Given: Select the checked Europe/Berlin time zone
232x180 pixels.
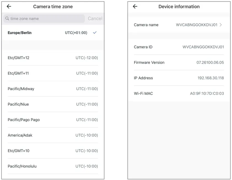Looking at the screenshot, I should pyautogui.click(x=20, y=33).
